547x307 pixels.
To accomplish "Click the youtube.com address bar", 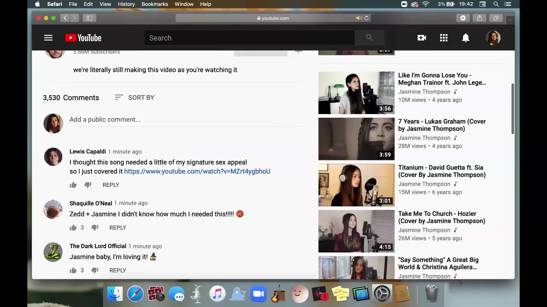I will [273, 18].
